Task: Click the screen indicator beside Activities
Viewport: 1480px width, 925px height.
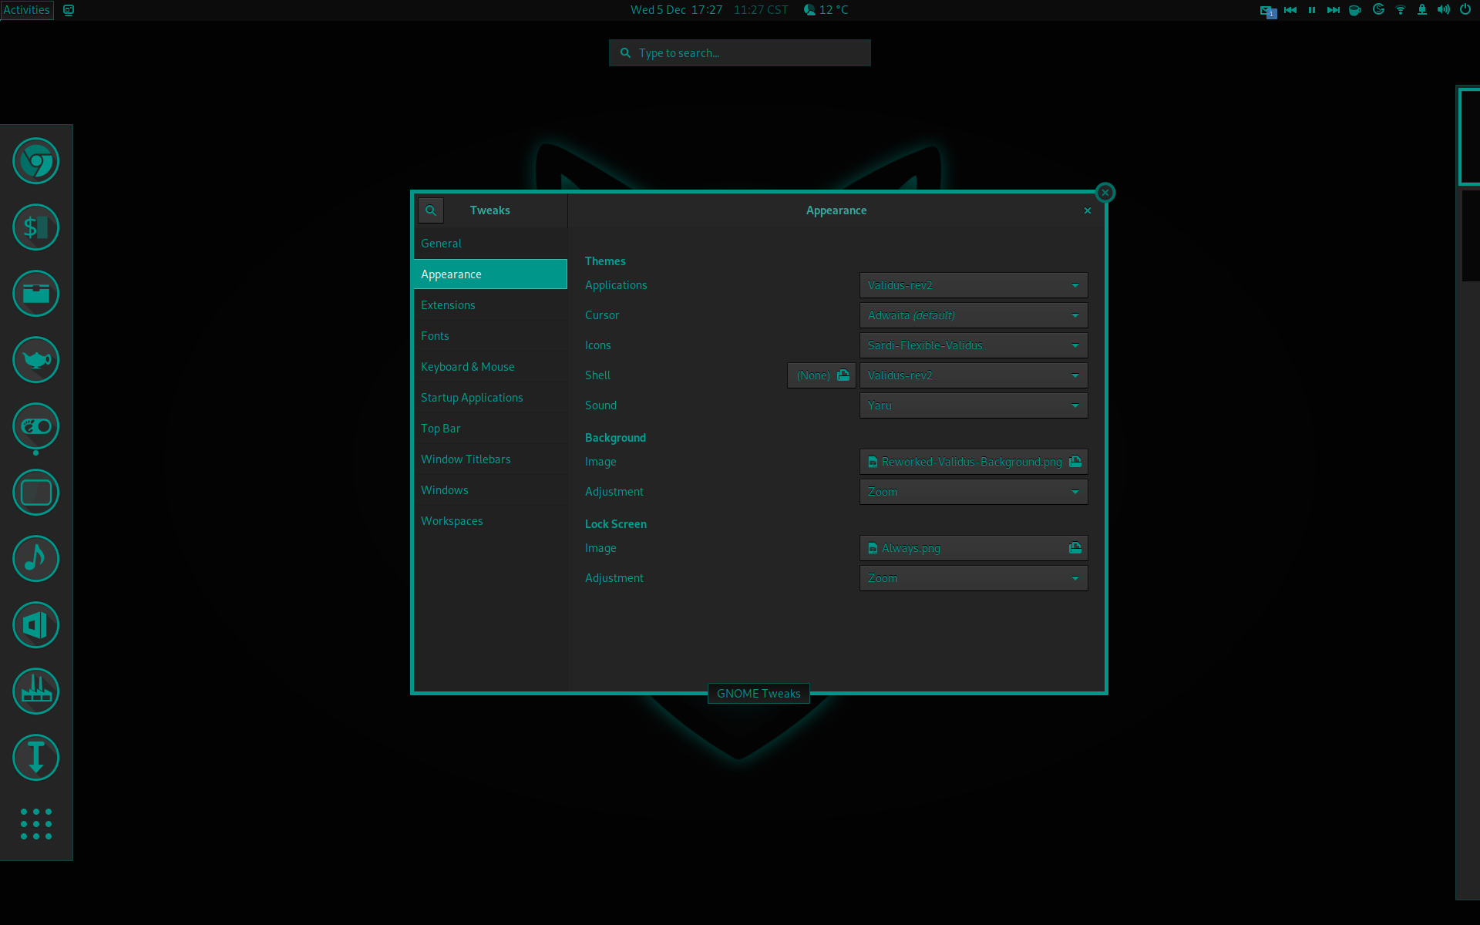Action: coord(69,10)
